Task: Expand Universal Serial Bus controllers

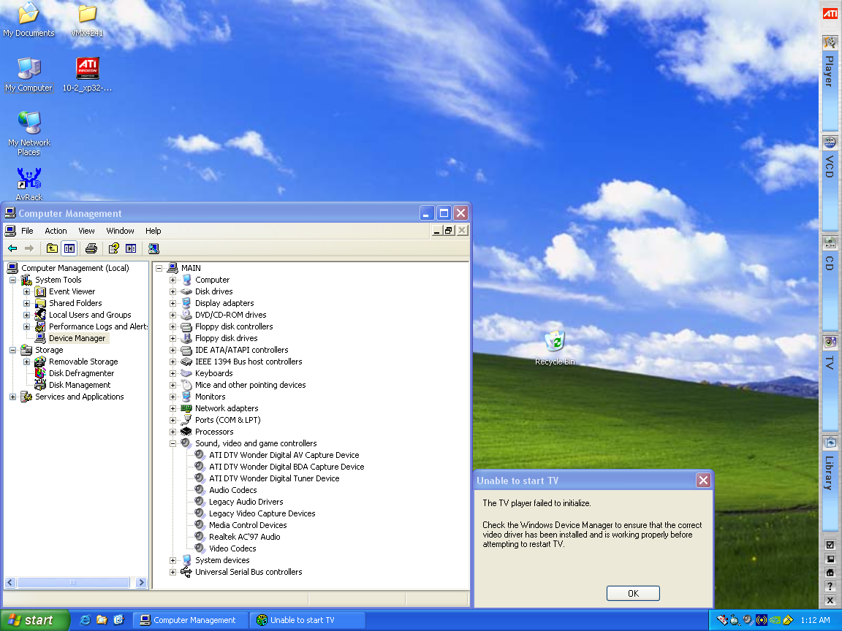Action: coord(173,572)
